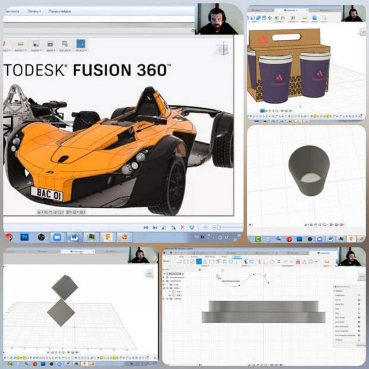Select the Trim scissors tool
Viewport: 369px width, 369px height.
coord(246,261)
